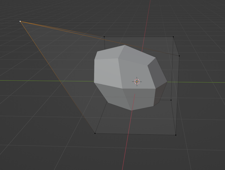The width and height of the screenshot is (225, 170).
Task: Select the grey faceted mesh object
Action: [130, 78]
